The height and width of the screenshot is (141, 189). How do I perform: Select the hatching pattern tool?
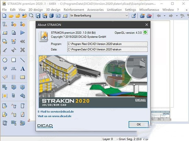23,77
